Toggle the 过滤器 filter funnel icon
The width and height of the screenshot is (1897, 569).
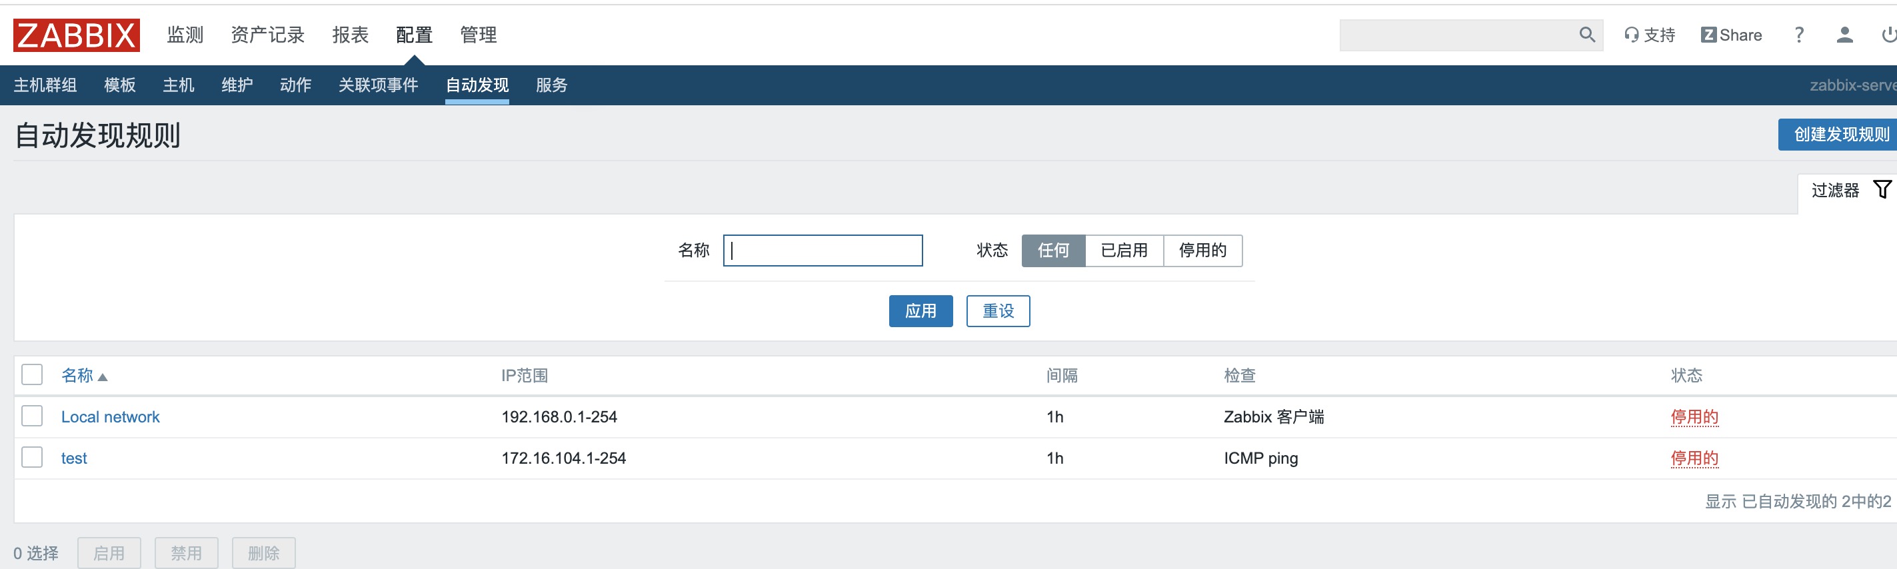1882,190
